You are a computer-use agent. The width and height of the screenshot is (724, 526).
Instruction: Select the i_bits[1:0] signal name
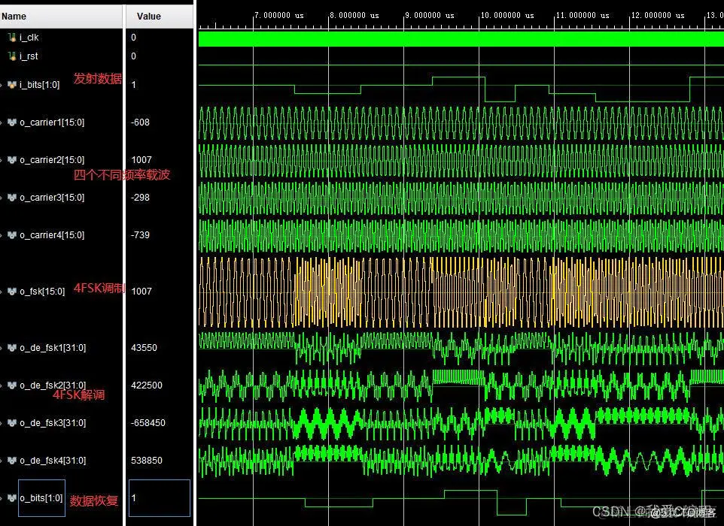point(40,85)
